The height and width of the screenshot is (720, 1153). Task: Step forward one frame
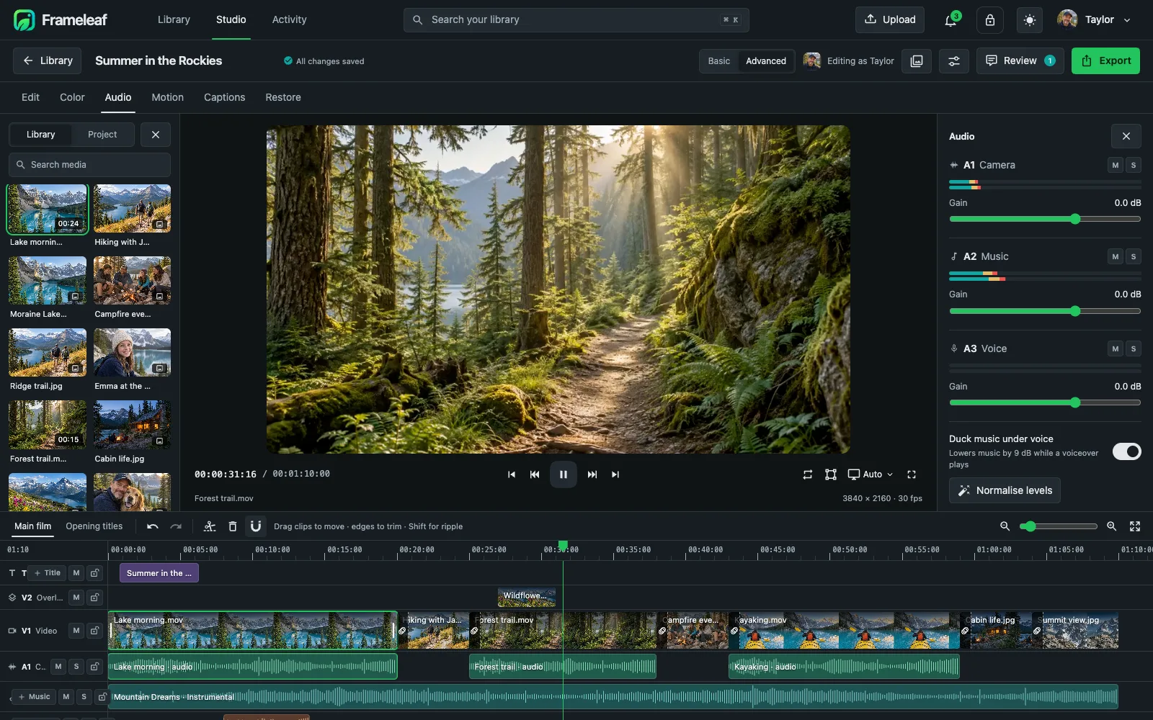coord(592,474)
